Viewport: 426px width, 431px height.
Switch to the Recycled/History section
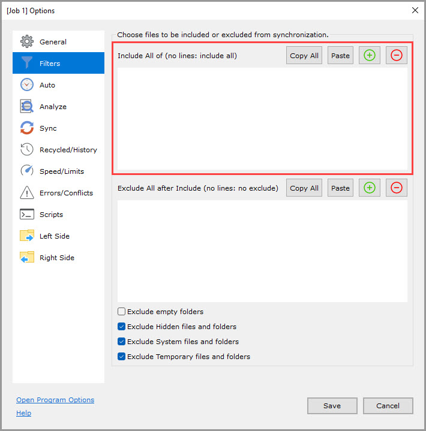[x=68, y=150]
